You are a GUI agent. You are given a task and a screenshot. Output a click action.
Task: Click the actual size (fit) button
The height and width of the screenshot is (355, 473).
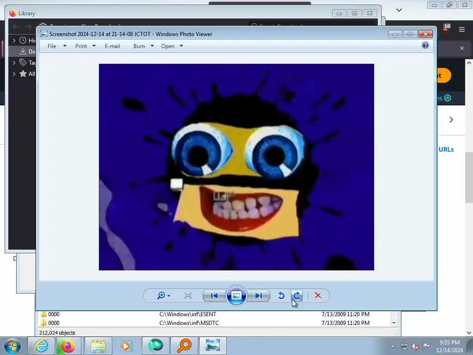pyautogui.click(x=188, y=295)
